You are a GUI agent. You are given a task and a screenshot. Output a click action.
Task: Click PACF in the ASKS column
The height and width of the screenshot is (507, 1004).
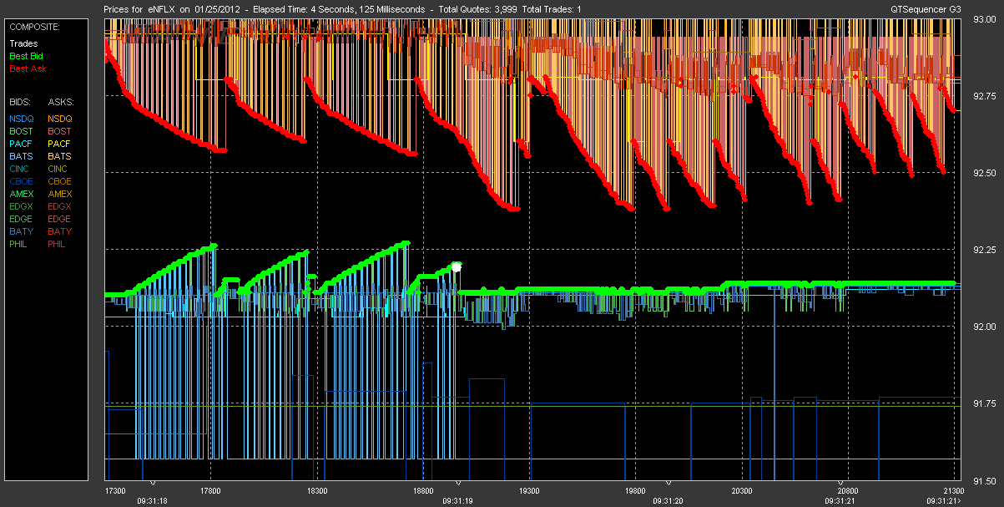59,144
